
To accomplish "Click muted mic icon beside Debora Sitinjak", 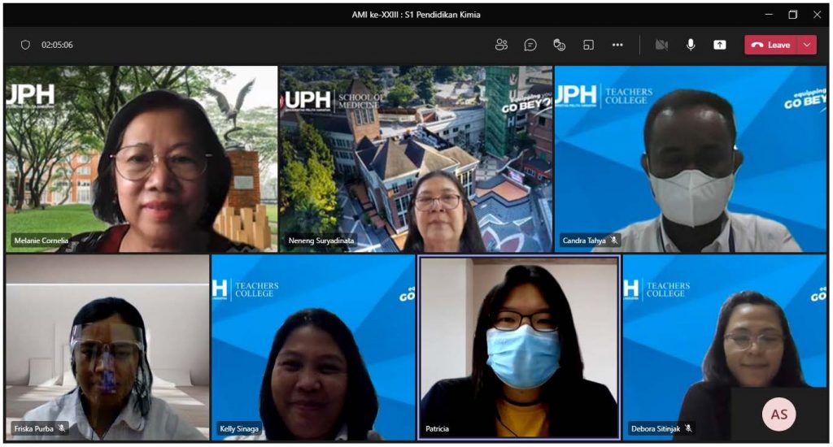I will point(688,428).
